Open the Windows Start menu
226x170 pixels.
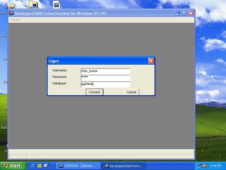click(x=13, y=166)
